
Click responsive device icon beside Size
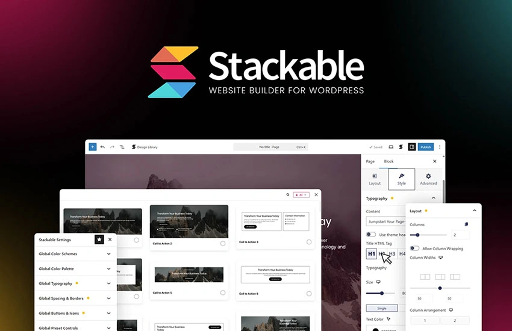click(378, 282)
